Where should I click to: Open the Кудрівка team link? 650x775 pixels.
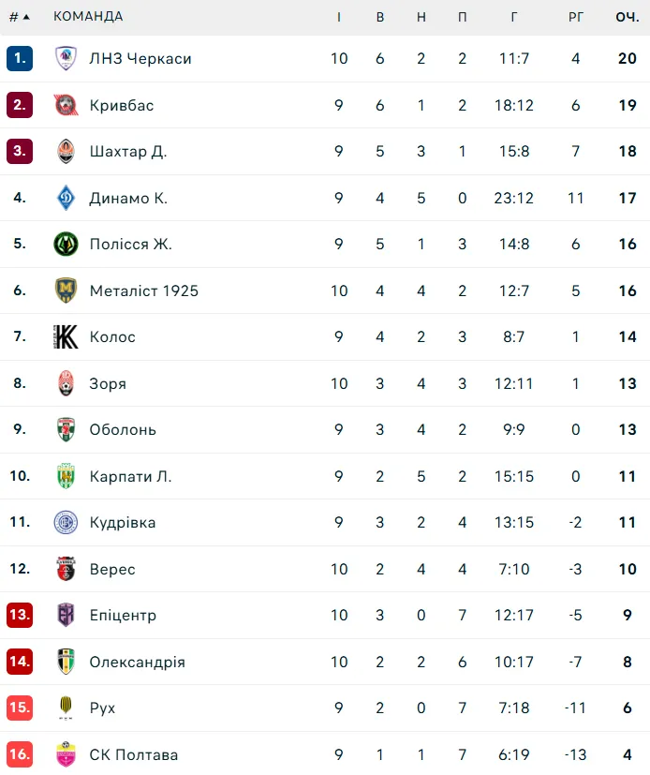pos(123,523)
